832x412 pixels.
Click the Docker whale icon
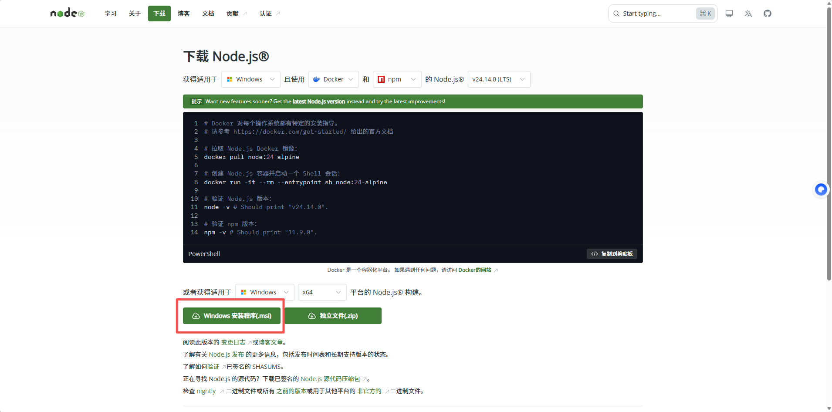click(317, 79)
